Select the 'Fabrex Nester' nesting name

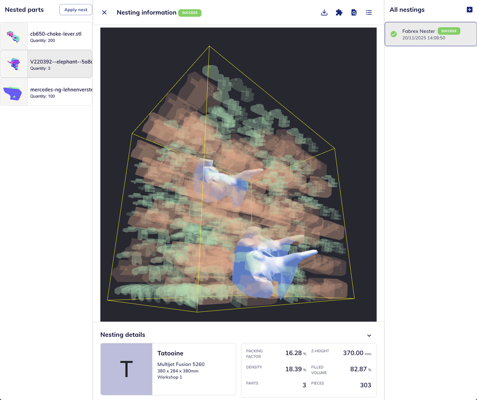(x=419, y=31)
